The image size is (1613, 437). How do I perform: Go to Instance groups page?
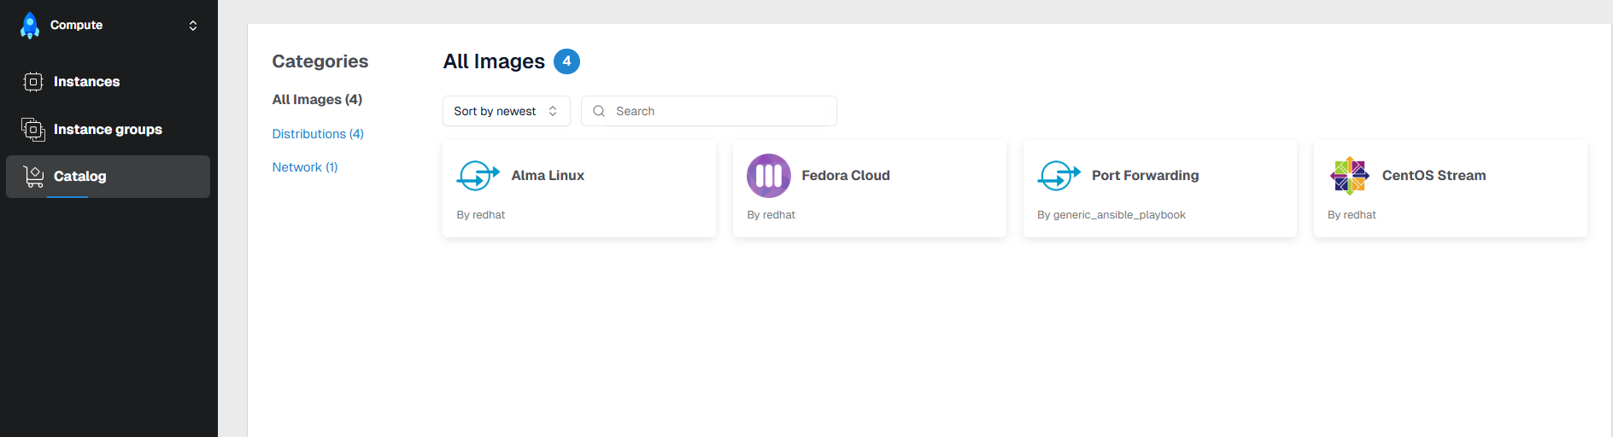108,130
